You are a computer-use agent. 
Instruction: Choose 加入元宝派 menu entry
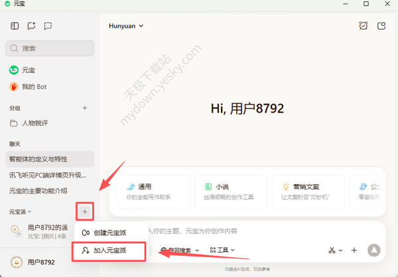pos(109,250)
